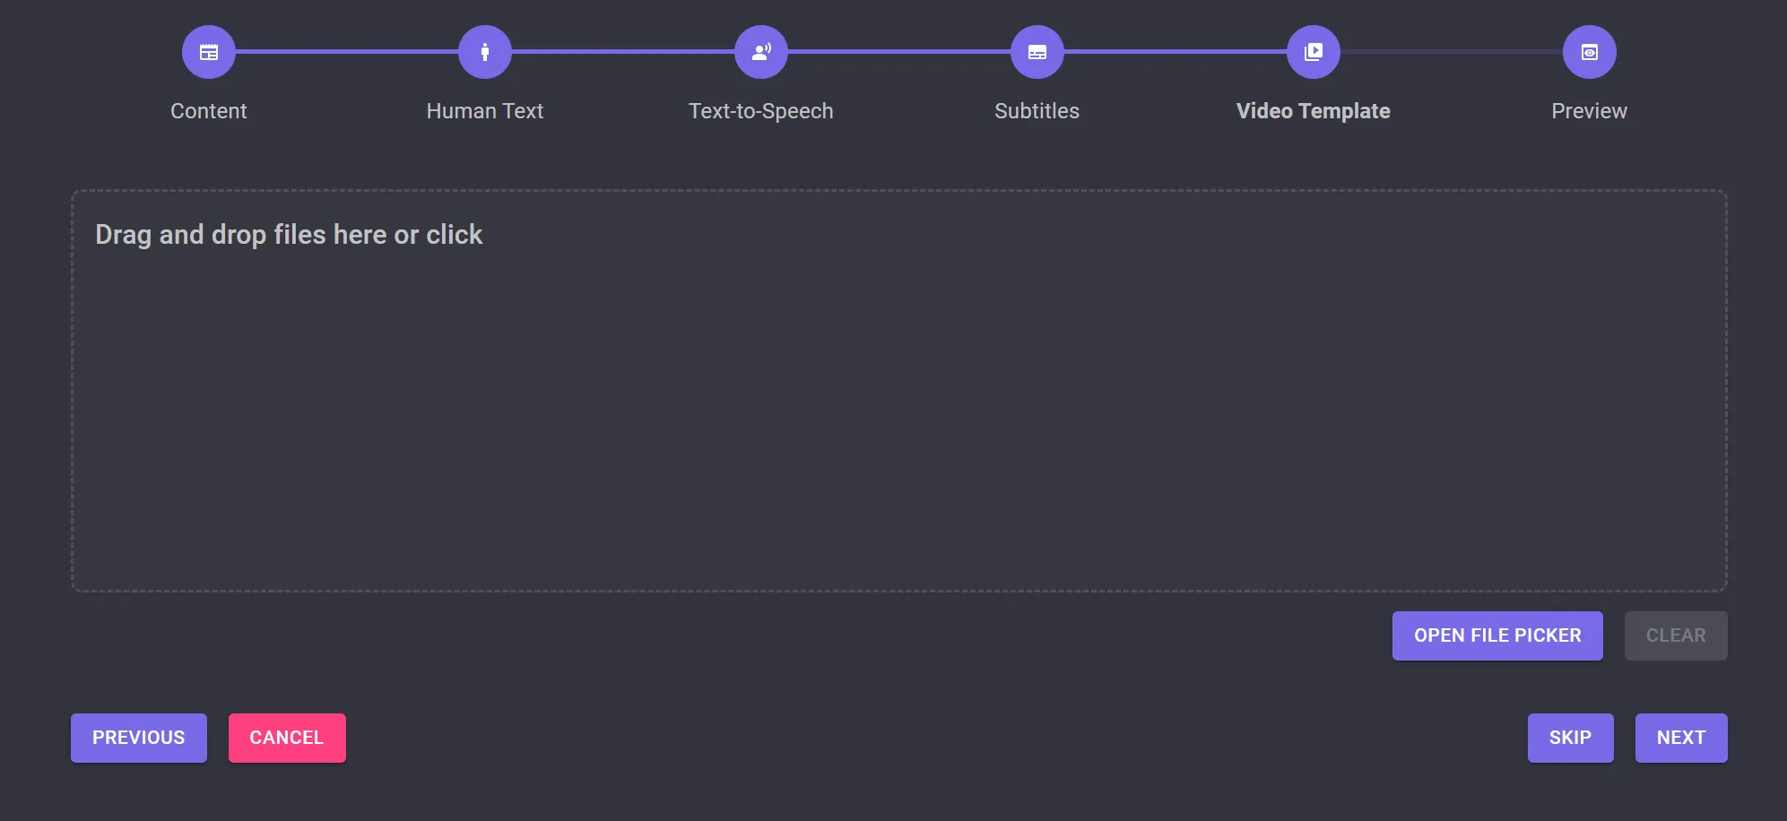
Task: Click the "Drag and drop files here" text
Action: [289, 235]
